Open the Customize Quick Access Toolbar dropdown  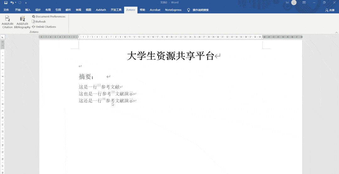click(26, 3)
